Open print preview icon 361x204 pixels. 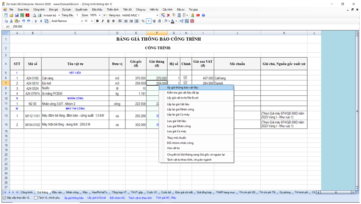[x=34, y=15]
